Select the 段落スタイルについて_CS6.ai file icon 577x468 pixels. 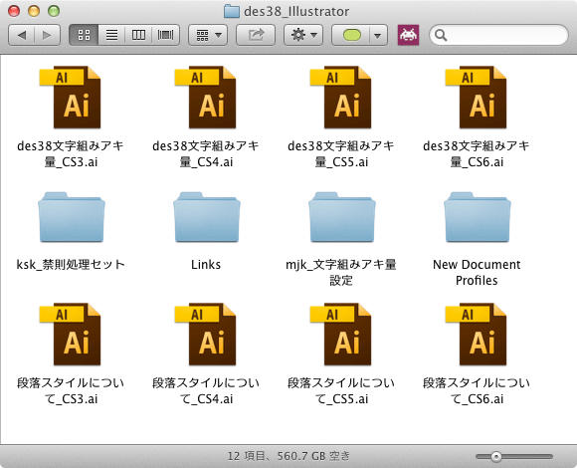[x=477, y=335]
